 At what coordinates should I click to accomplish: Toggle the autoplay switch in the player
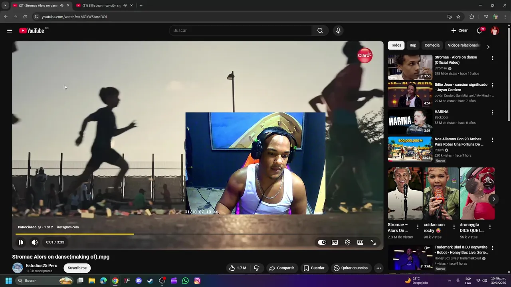pos(322,242)
